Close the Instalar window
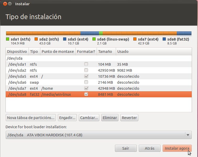This screenshot has width=198, height=157. (5, 4)
